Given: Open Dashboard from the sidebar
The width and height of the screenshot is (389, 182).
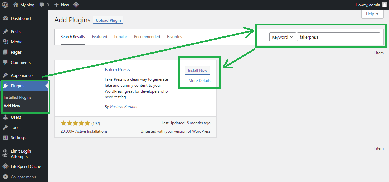Looking at the screenshot, I should [x=21, y=19].
